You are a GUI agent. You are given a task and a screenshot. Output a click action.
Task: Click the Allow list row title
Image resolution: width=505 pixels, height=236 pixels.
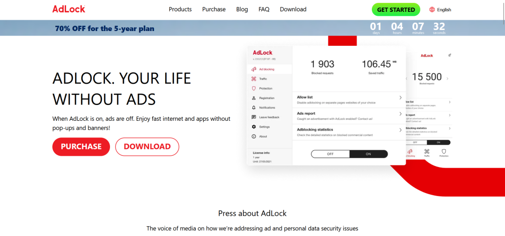305,97
